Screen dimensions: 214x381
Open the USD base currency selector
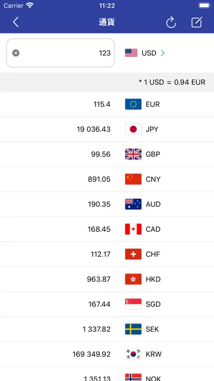(x=145, y=53)
